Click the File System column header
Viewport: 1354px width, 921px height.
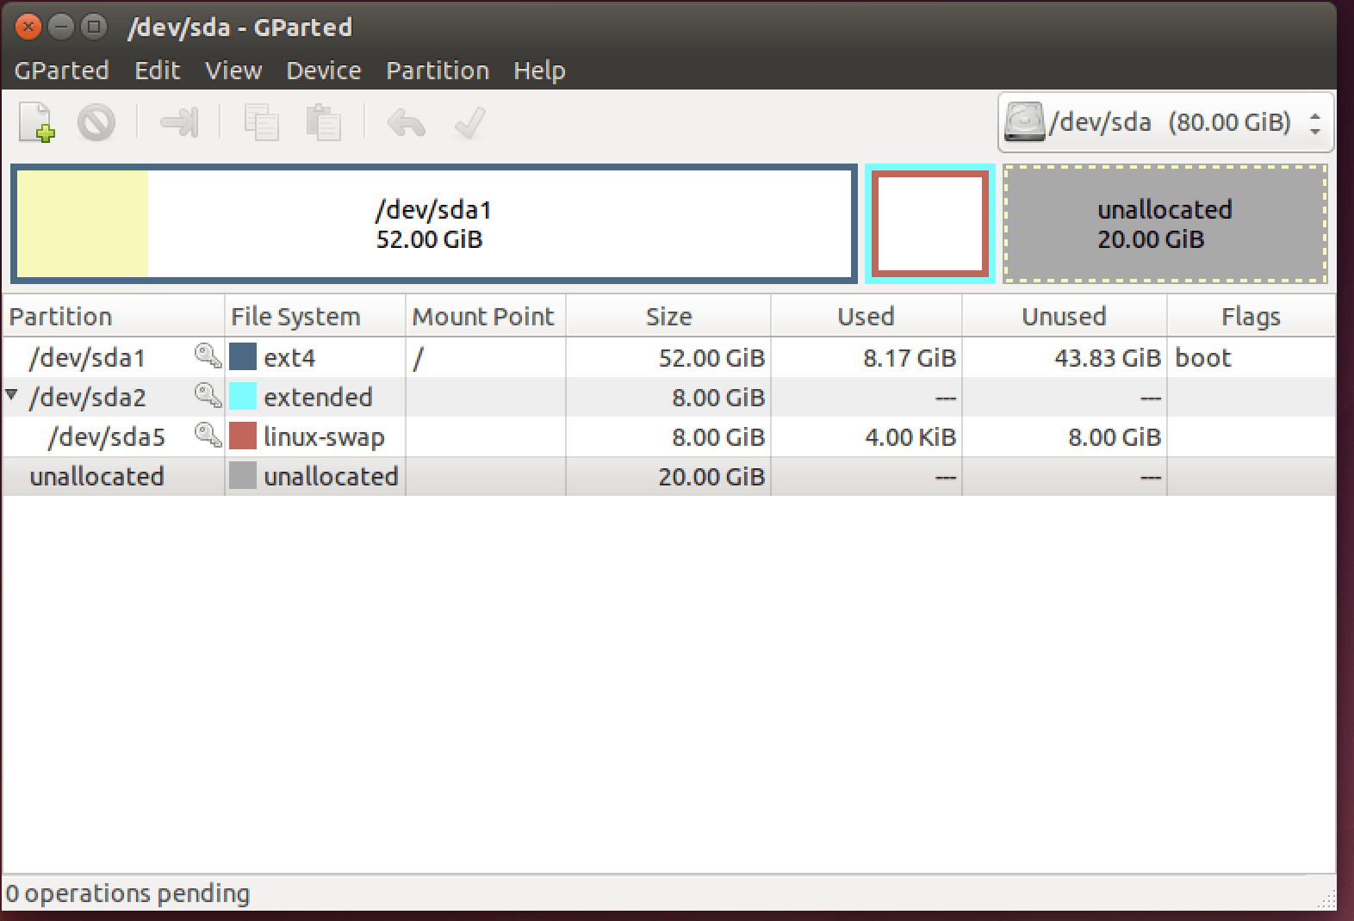[x=295, y=317]
